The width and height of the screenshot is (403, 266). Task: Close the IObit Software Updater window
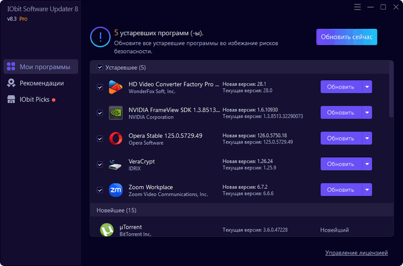point(396,7)
